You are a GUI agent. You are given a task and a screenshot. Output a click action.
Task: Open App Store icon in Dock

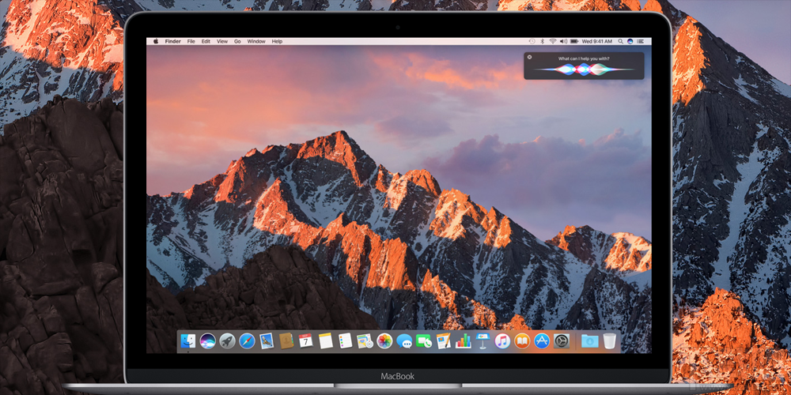(542, 341)
